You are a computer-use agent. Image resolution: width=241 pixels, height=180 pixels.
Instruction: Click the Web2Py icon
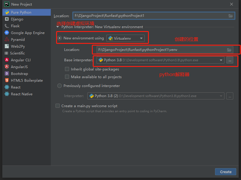click(7, 46)
